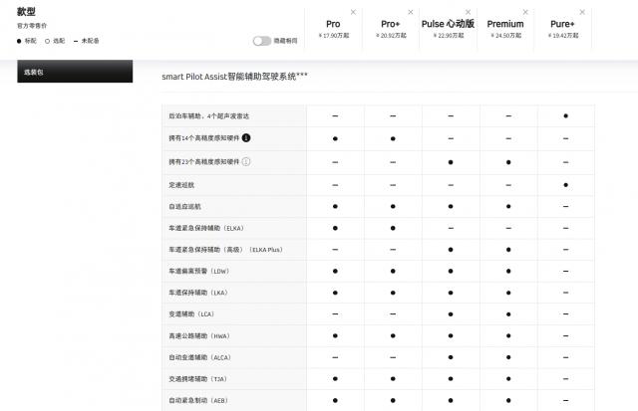Click the 后泊车辅助 row label
The image size is (638, 411).
208,115
